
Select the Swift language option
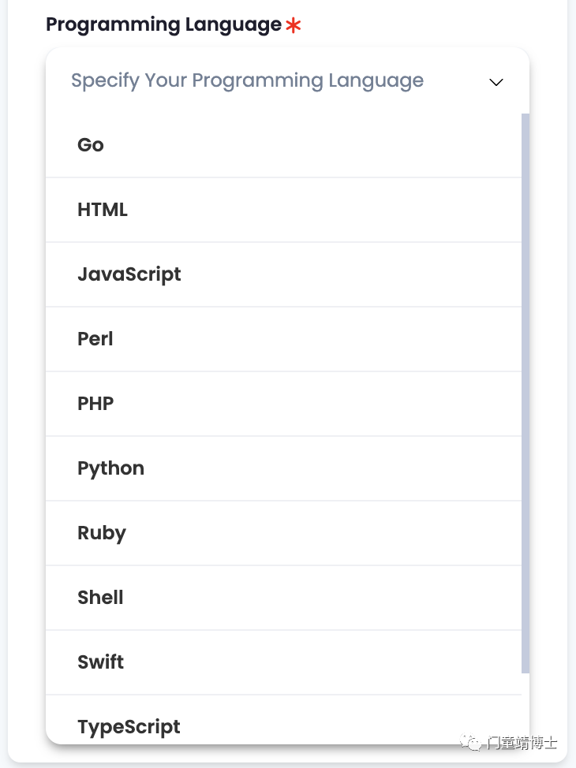[283, 662]
